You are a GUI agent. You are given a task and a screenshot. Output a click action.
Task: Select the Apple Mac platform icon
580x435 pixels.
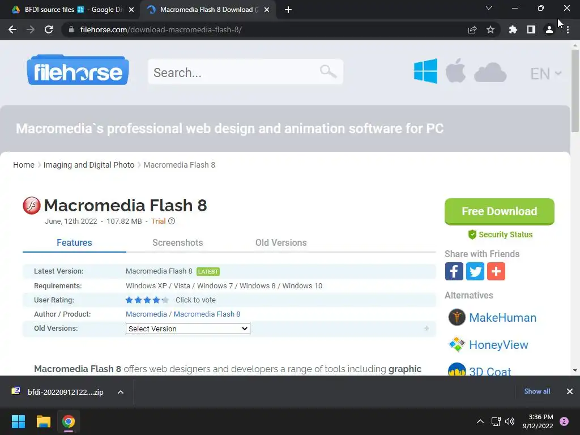click(455, 70)
